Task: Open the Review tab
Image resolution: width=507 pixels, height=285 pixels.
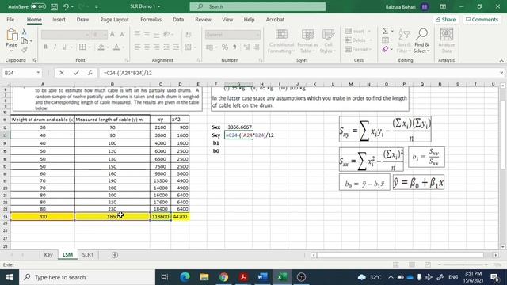Action: pyautogui.click(x=203, y=20)
